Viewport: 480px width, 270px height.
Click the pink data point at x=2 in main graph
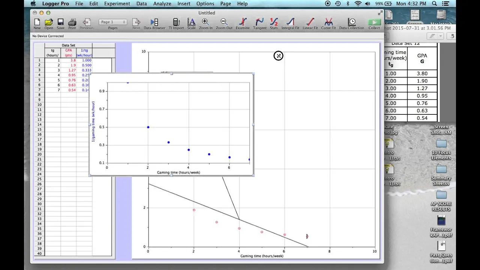click(194, 210)
